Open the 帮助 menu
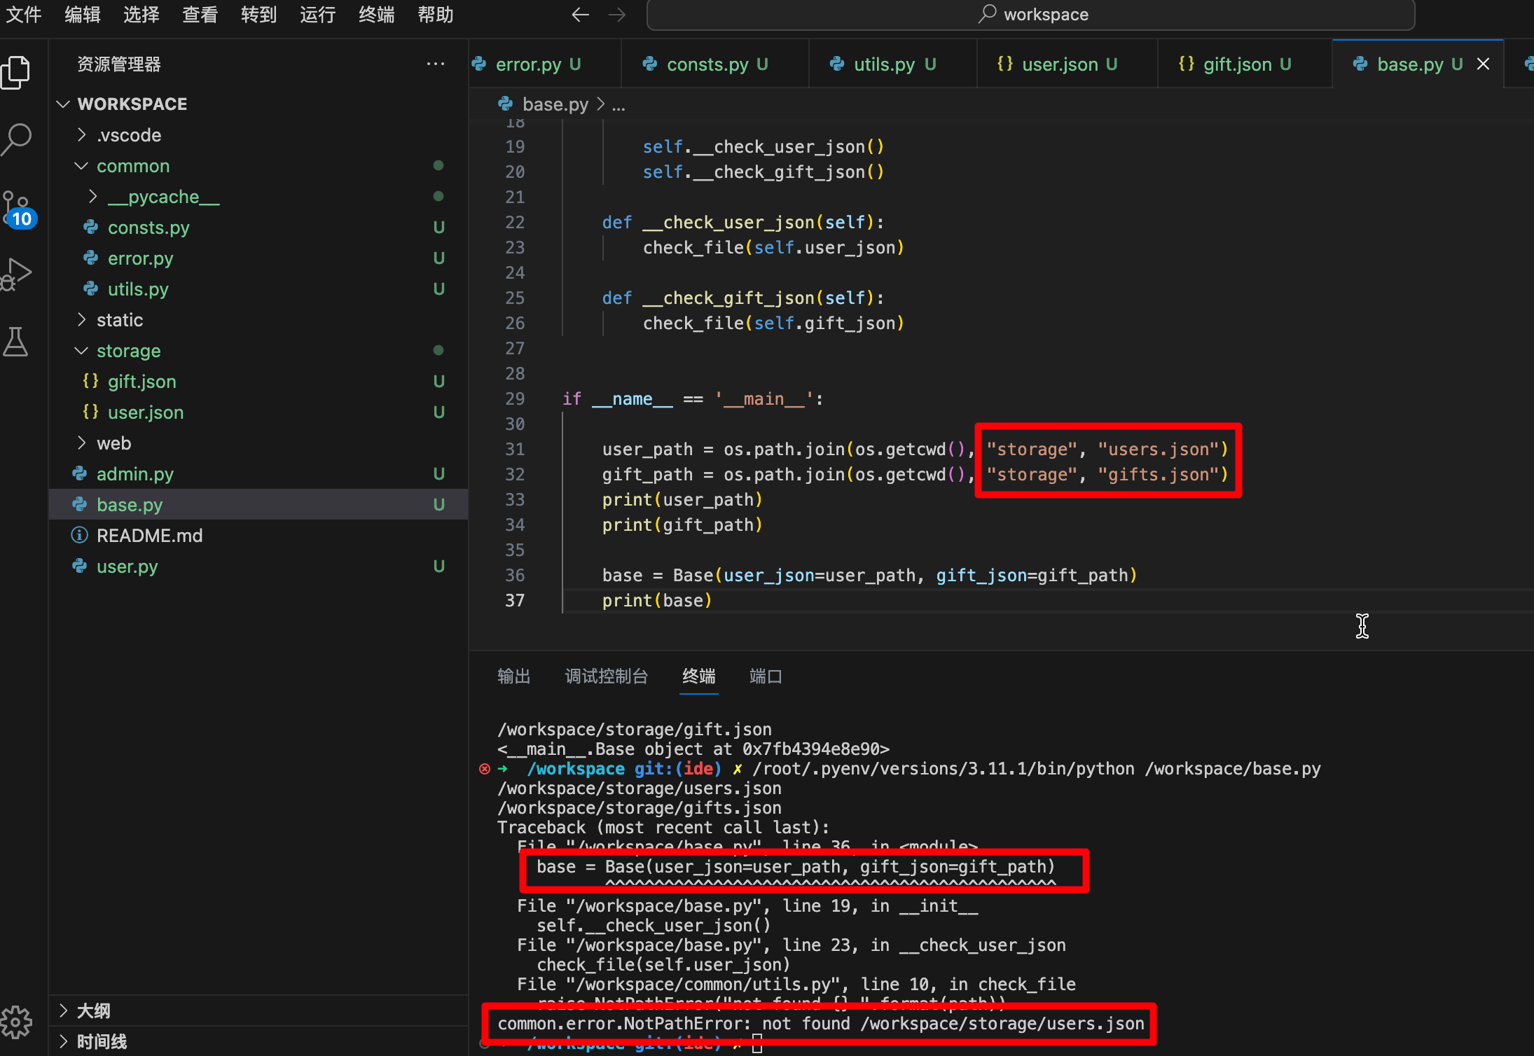Image resolution: width=1534 pixels, height=1056 pixels. coord(436,15)
